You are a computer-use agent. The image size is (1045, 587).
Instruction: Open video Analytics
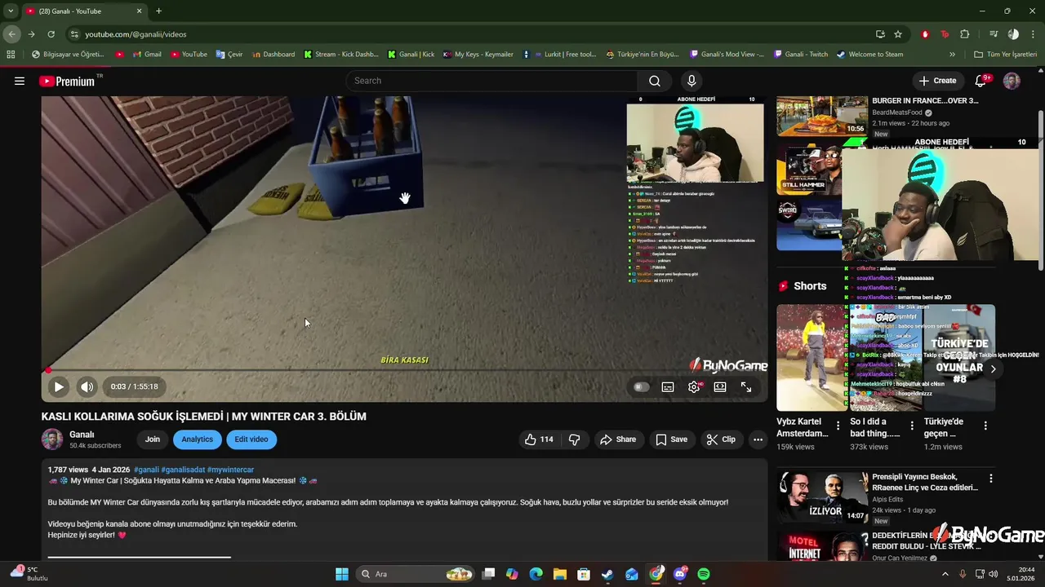tap(197, 439)
